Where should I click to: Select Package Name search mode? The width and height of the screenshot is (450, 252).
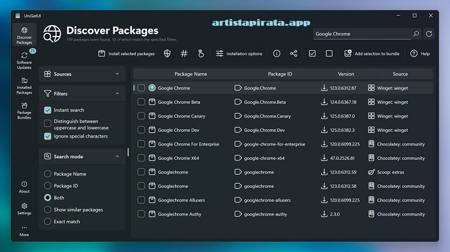click(x=47, y=174)
